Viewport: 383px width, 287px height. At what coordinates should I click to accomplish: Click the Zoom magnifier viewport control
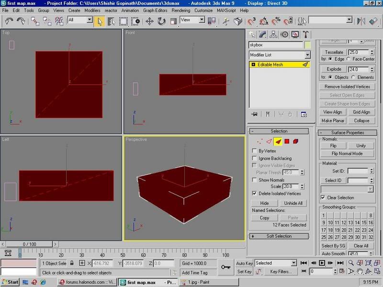[351, 263]
